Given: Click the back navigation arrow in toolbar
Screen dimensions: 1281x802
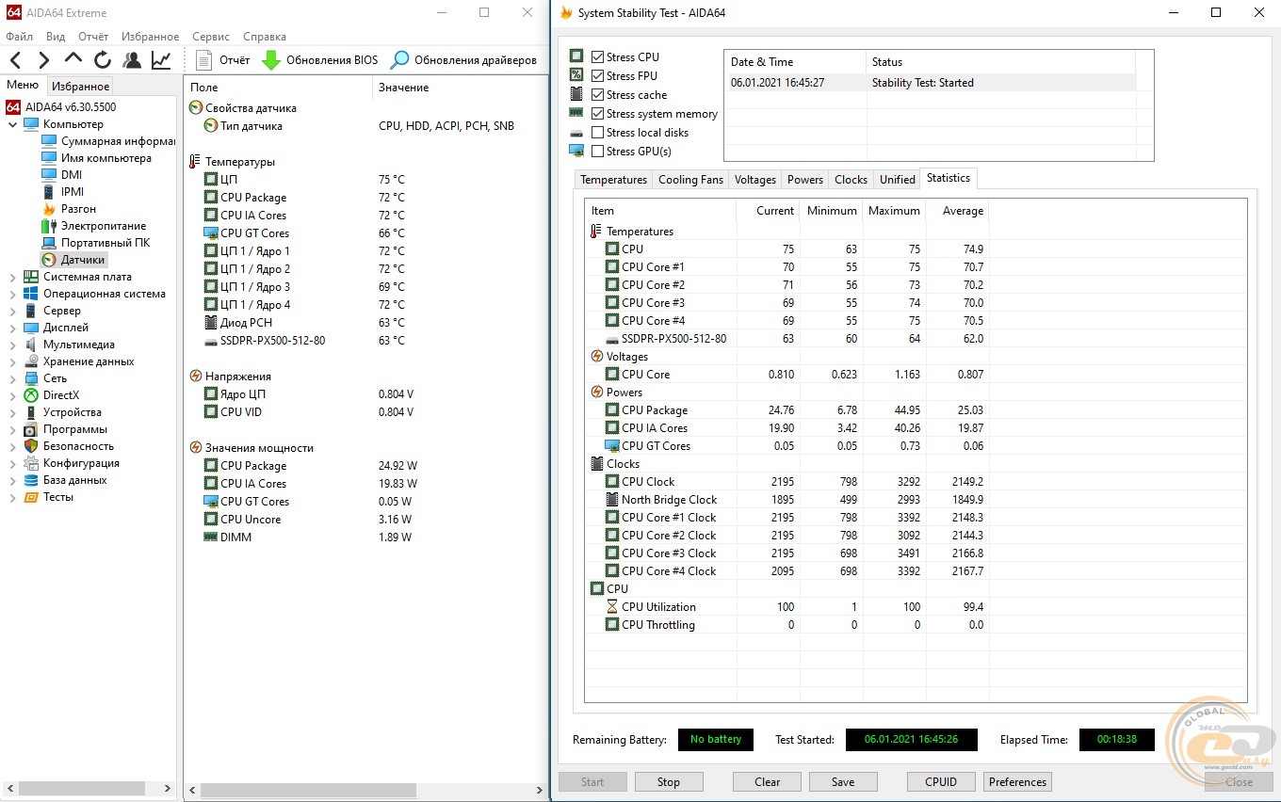Looking at the screenshot, I should (x=15, y=60).
